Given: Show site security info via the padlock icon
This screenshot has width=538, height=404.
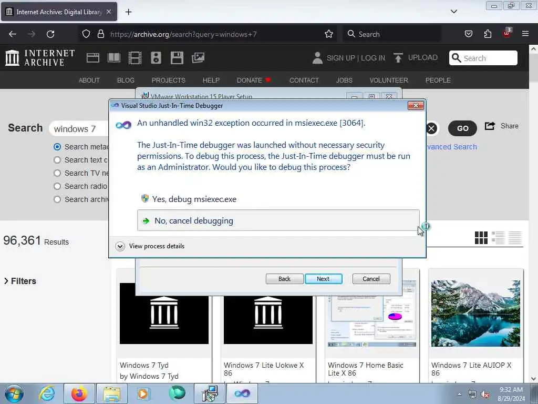Looking at the screenshot, I should tap(100, 34).
